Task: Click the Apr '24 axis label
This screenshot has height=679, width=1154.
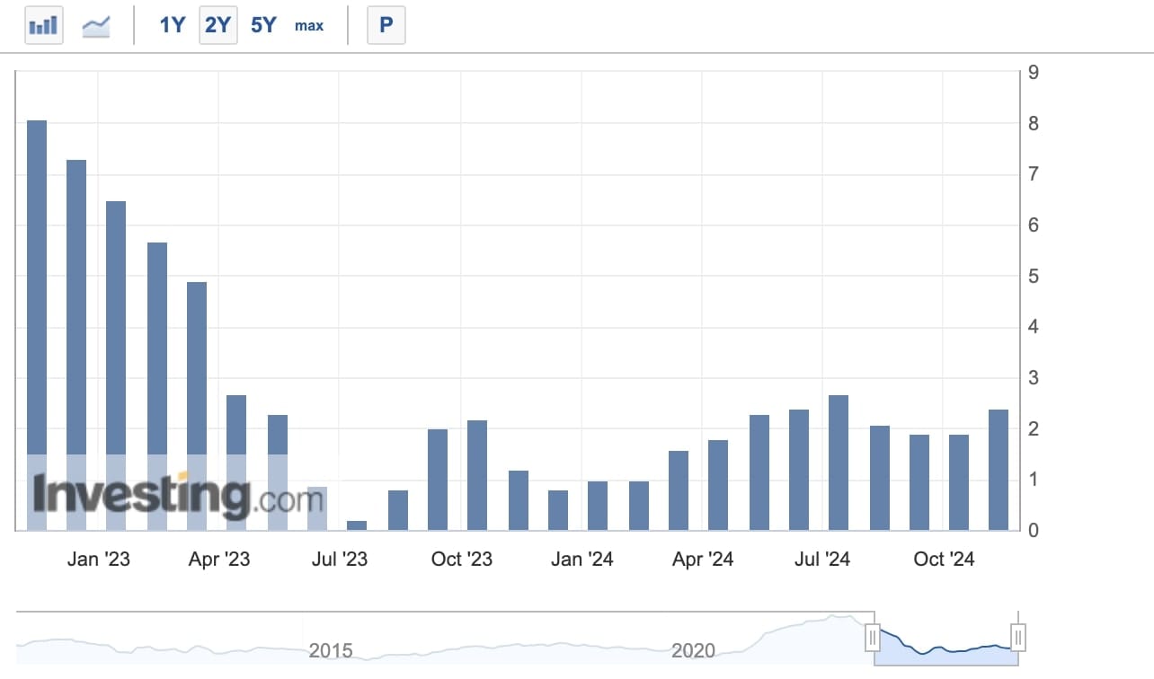Action: pyautogui.click(x=702, y=559)
